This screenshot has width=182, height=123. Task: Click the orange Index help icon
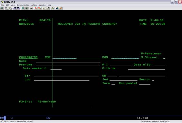(61, 8)
